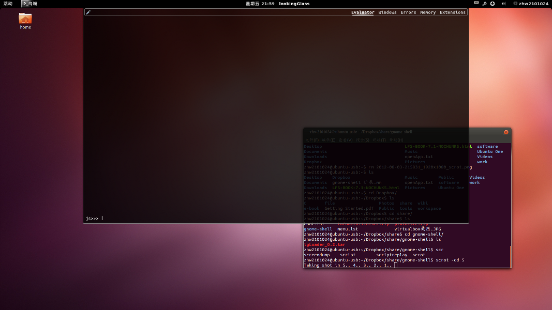Click 'scriptreplay' completion in terminal

(392, 255)
